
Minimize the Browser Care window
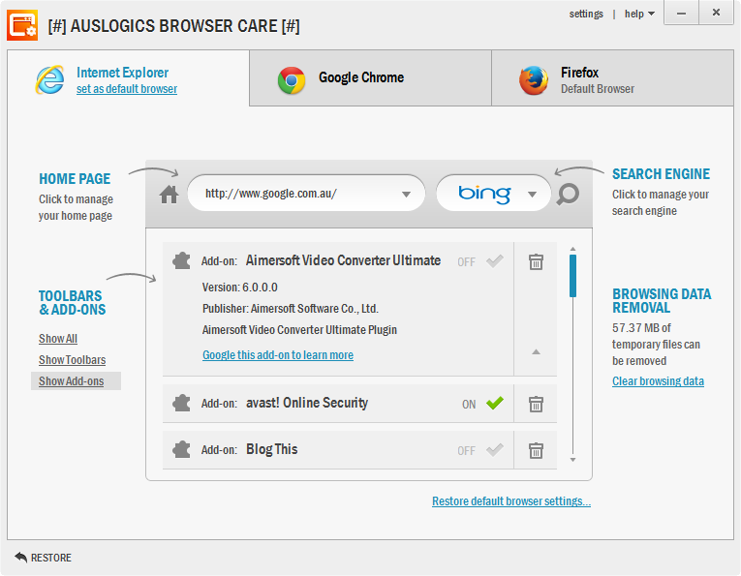point(681,13)
